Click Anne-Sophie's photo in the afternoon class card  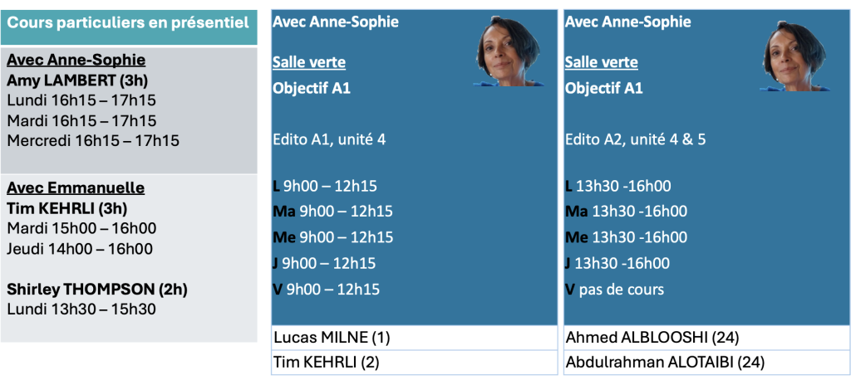(794, 55)
